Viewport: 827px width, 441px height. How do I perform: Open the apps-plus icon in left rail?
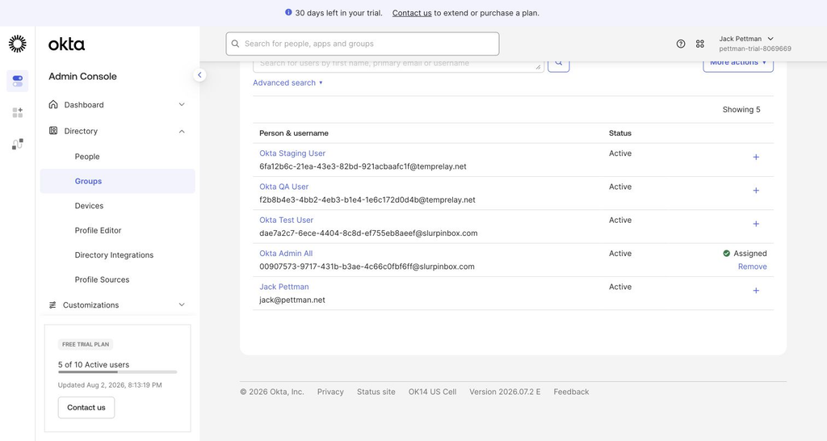(18, 112)
